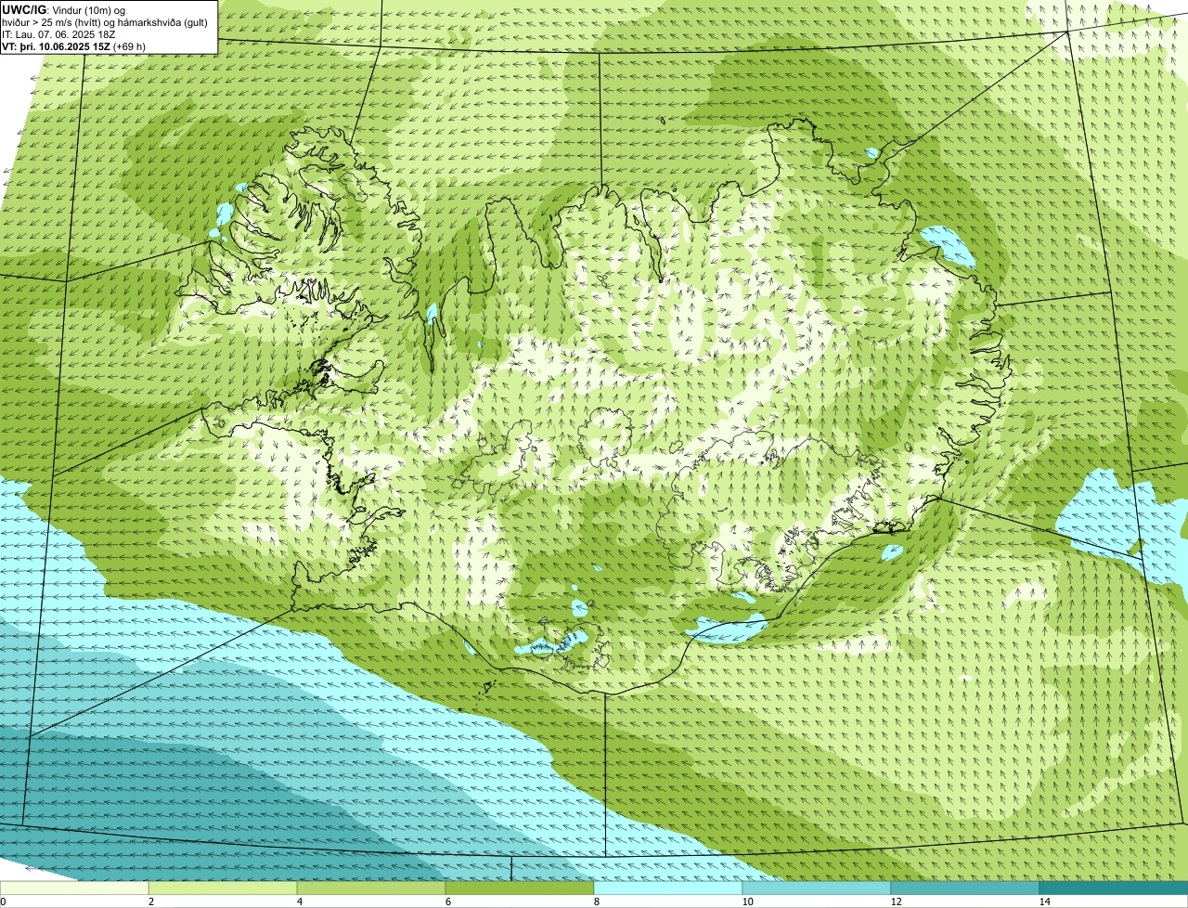Image resolution: width=1188 pixels, height=908 pixels.
Task: Click the color bar segment between 0 and 2
Action: tap(74, 889)
